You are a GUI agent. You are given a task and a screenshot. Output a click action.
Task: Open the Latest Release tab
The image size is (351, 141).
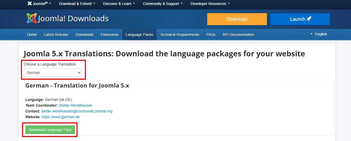[x=56, y=35]
